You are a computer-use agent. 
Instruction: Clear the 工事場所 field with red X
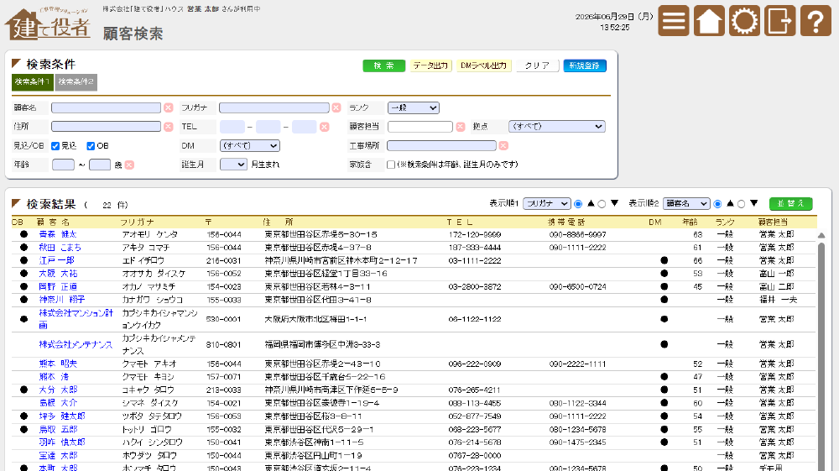point(503,145)
